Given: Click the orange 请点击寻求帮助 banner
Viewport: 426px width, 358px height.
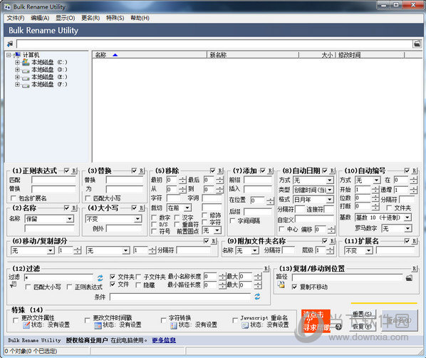Looking at the screenshot, I should pos(316,322).
